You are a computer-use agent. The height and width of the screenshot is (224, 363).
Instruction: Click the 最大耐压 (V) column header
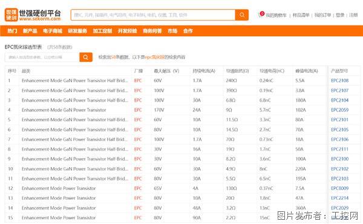tap(166, 71)
